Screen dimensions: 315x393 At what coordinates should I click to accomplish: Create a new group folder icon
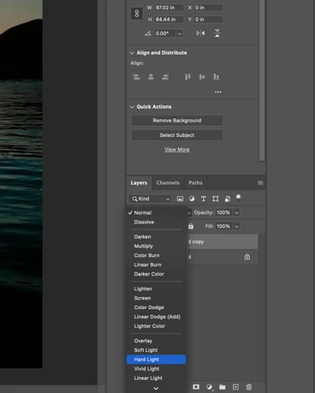tap(223, 387)
